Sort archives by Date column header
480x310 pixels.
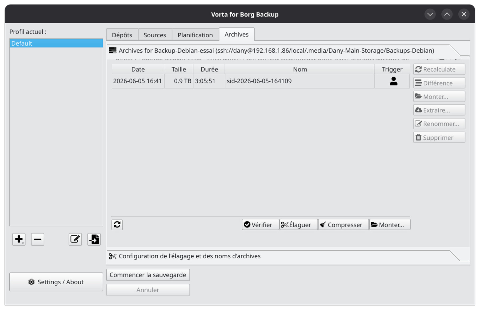(x=138, y=69)
